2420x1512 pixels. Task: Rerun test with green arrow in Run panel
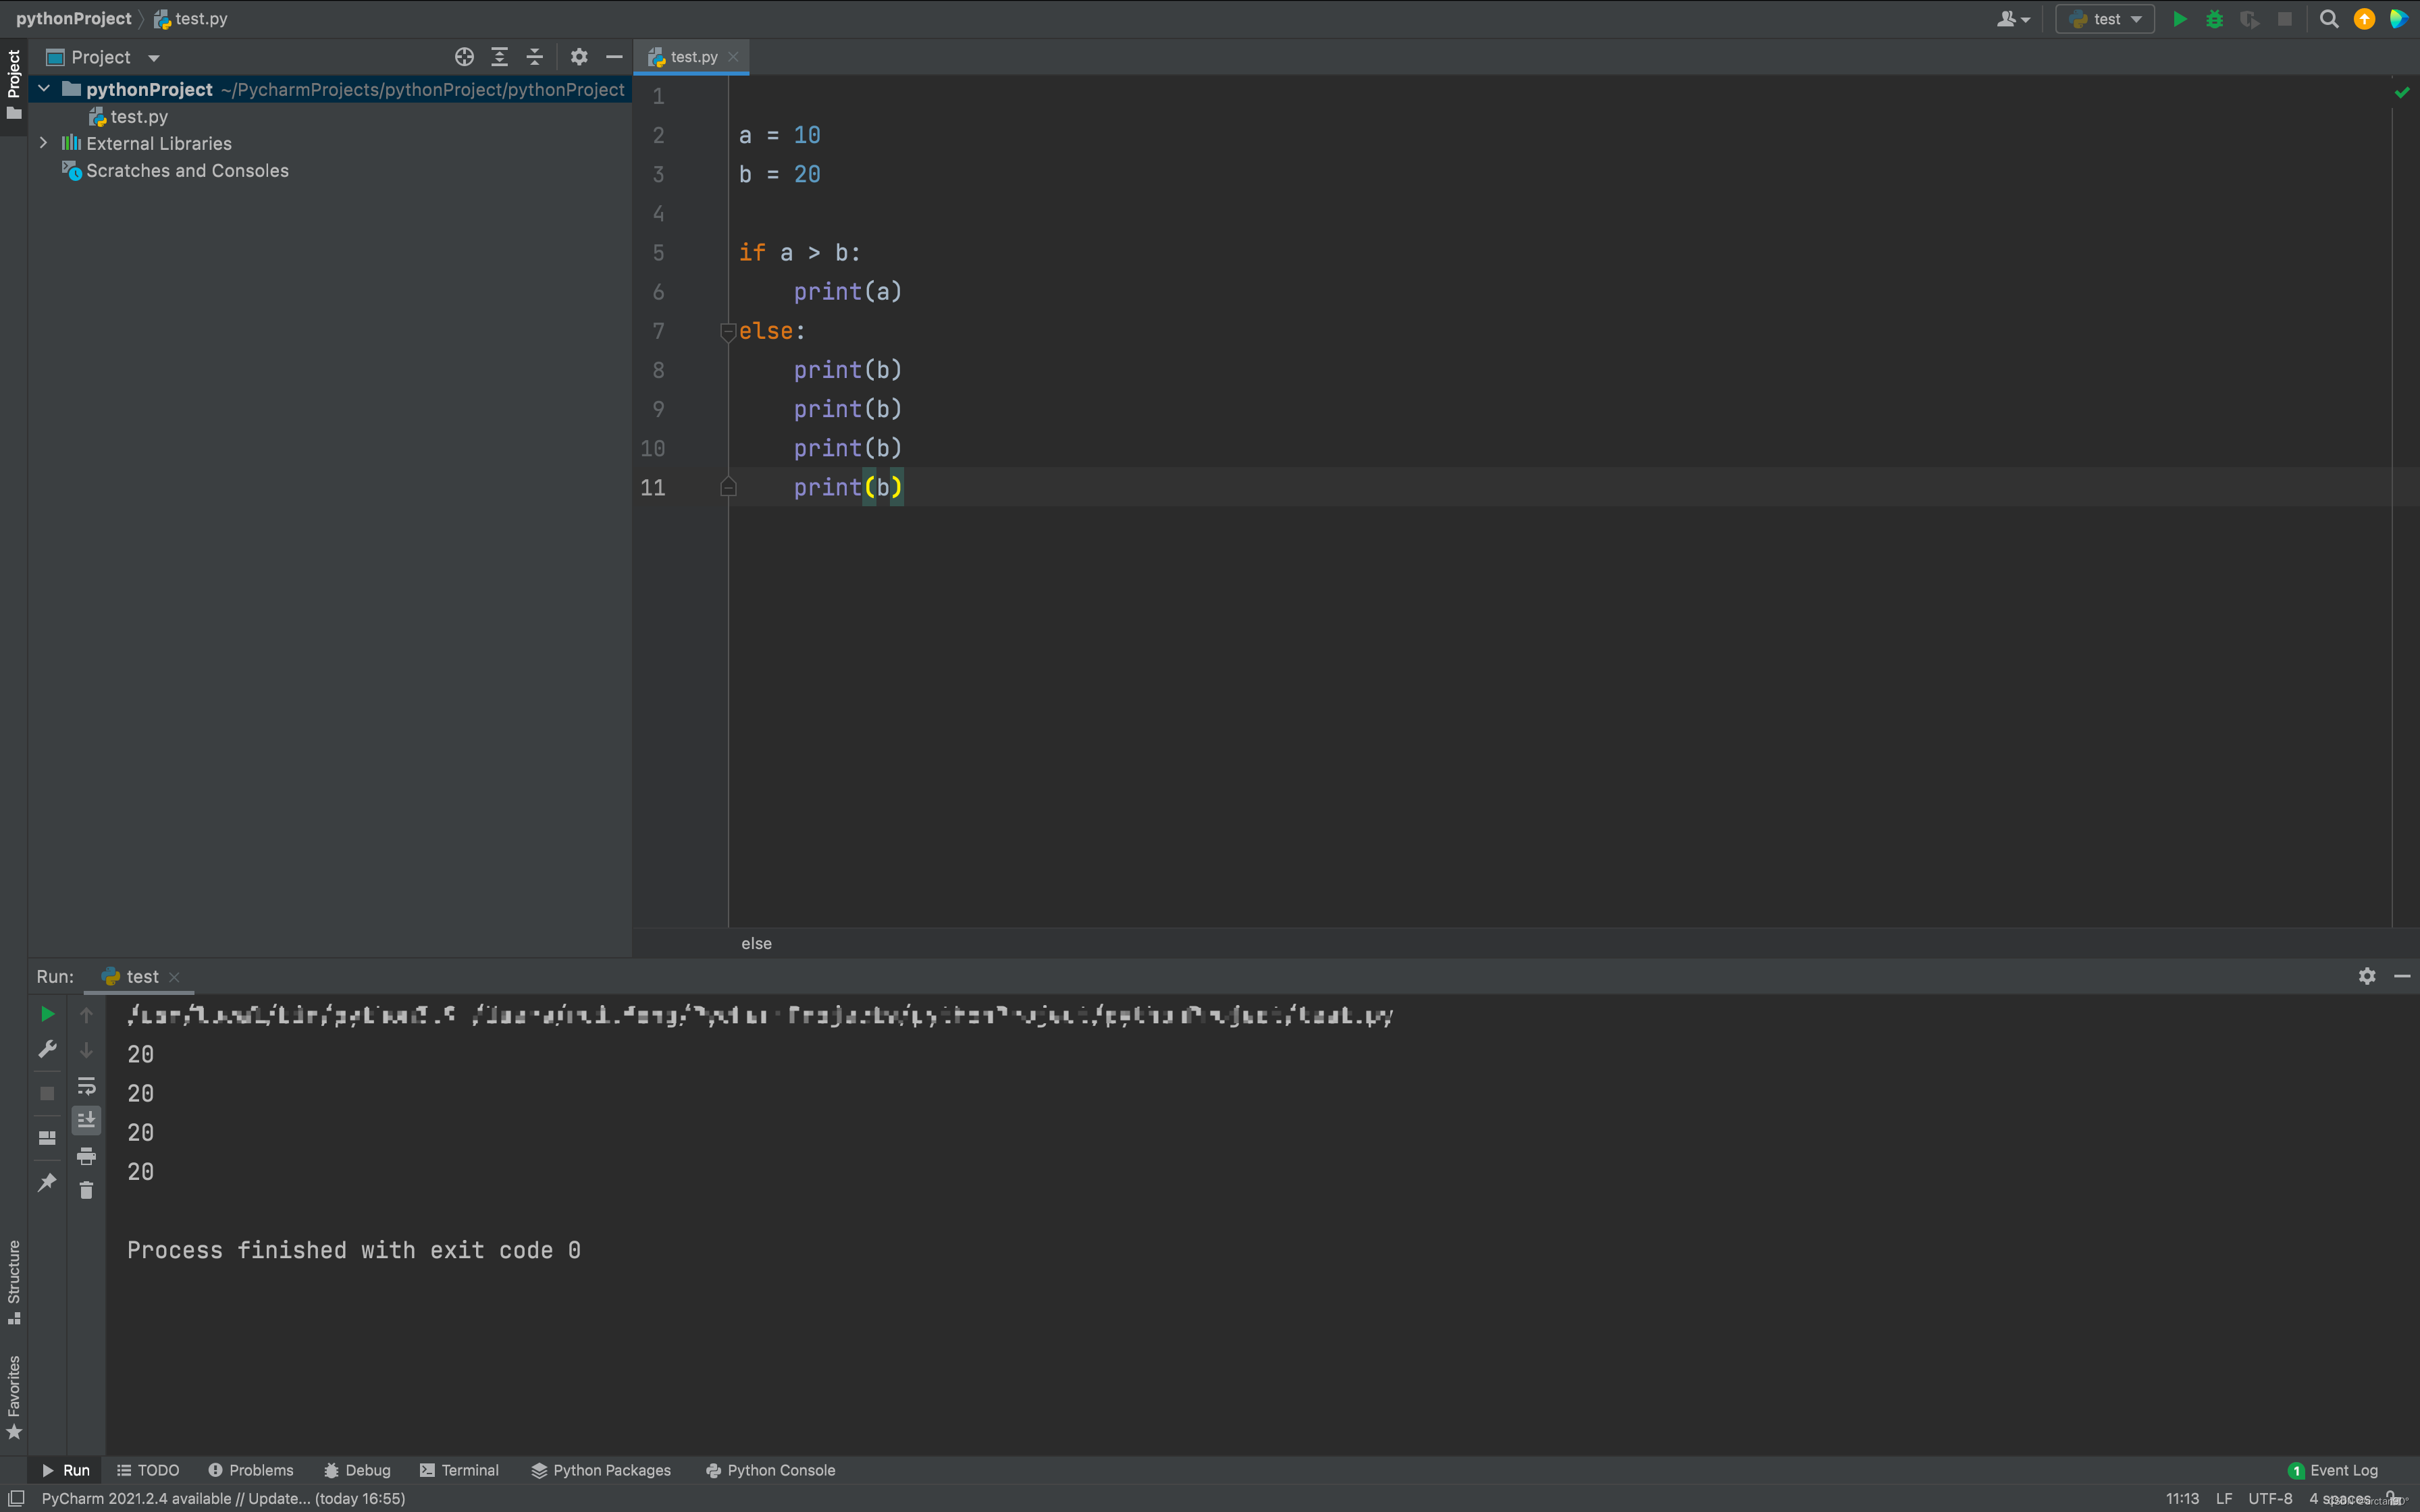47,1014
